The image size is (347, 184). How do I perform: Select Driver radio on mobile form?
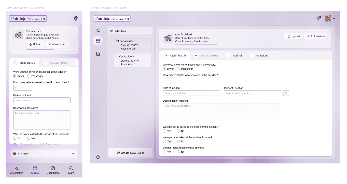click(15, 76)
